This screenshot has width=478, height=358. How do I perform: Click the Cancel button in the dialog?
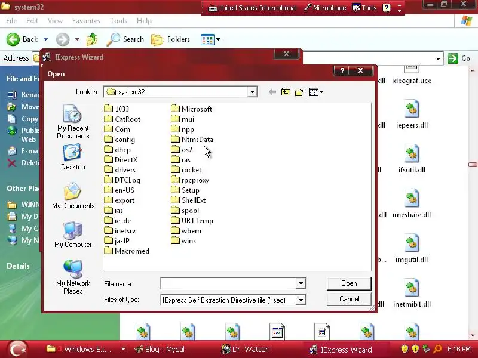pos(349,299)
